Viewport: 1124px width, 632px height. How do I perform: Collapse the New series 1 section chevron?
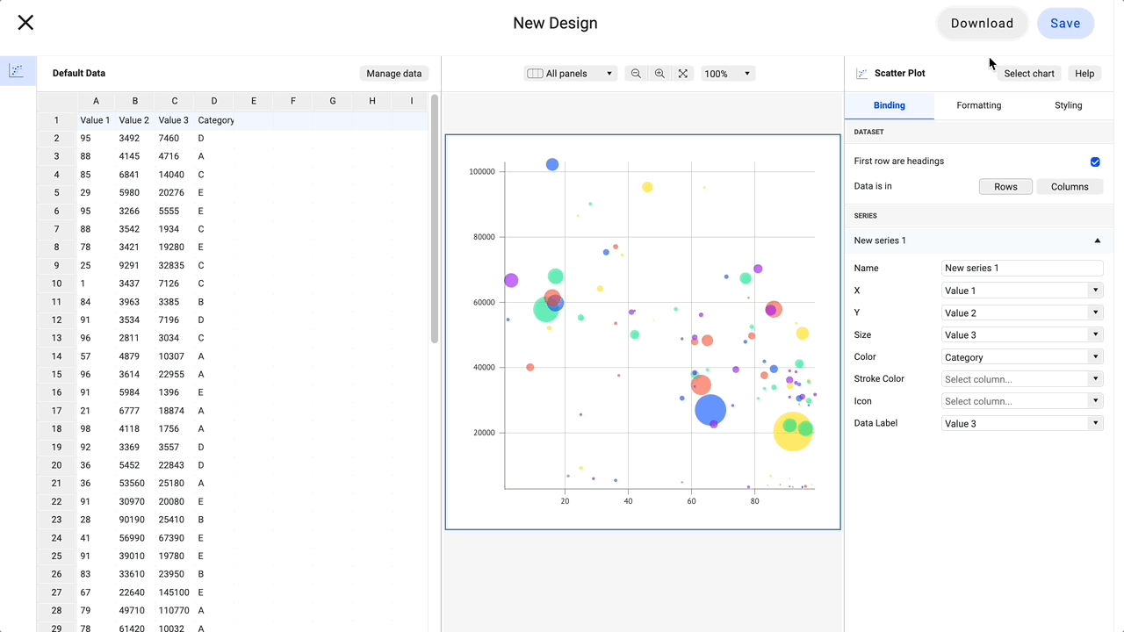pyautogui.click(x=1097, y=240)
